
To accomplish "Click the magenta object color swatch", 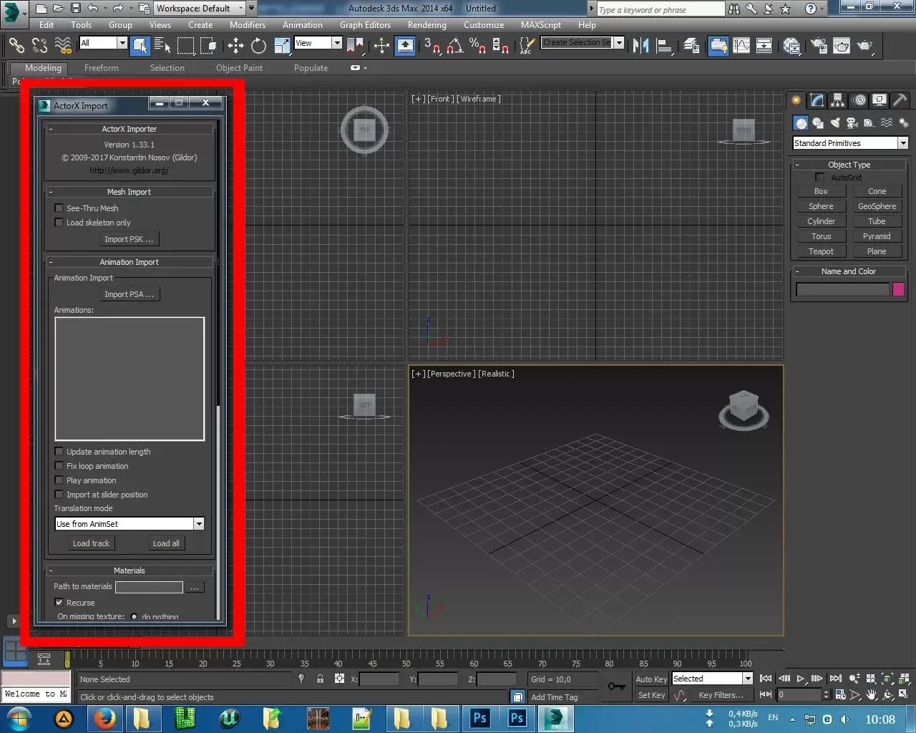I will click(898, 289).
